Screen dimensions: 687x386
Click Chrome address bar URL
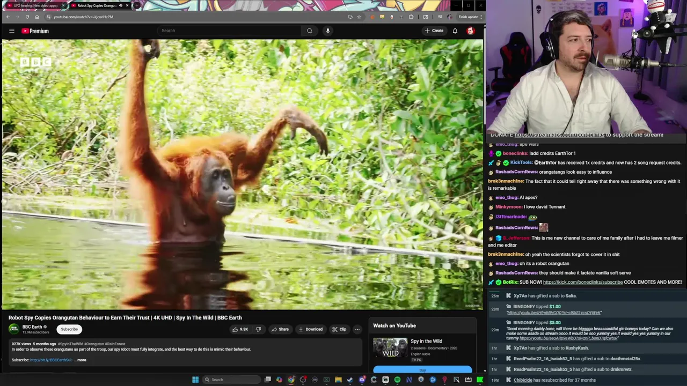click(x=83, y=17)
